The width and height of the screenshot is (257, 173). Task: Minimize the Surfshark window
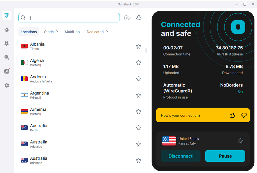[x=237, y=4]
